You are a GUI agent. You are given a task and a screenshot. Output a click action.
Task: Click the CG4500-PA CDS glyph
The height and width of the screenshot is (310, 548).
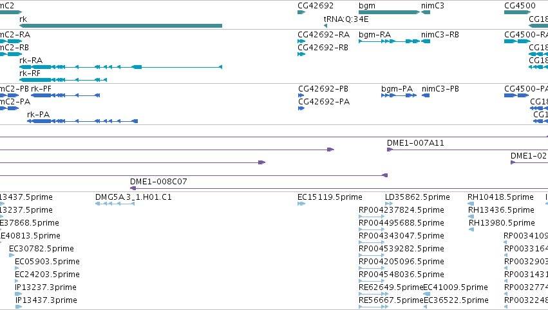point(516,95)
